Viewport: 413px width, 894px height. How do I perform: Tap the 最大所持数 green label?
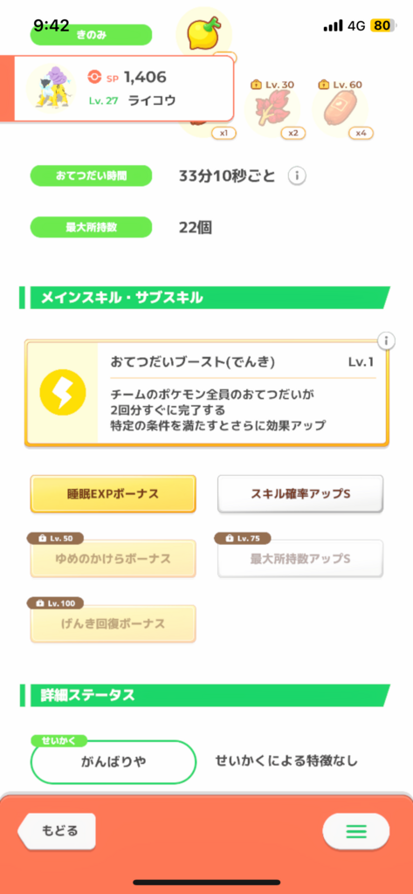click(x=92, y=227)
